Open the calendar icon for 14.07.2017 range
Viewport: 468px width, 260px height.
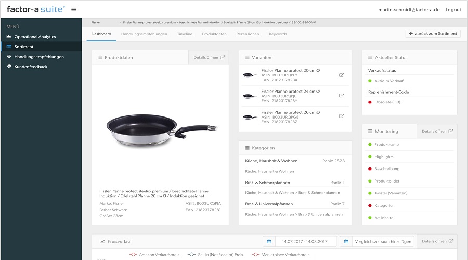click(269, 241)
